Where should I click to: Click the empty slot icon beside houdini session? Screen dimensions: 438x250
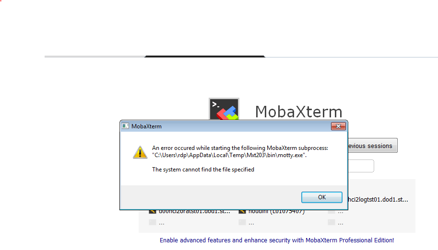point(331,212)
